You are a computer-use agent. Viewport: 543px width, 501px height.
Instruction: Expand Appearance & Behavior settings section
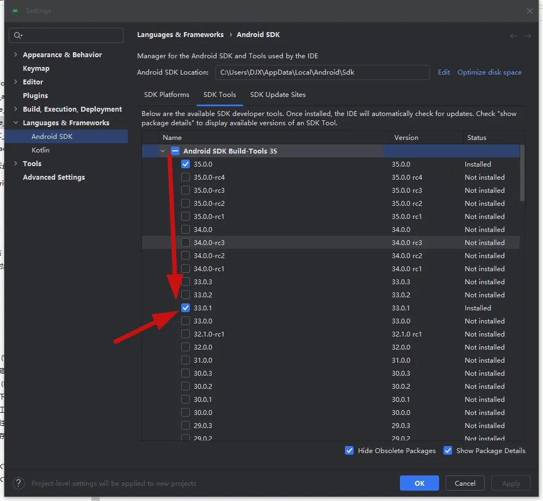[16, 55]
